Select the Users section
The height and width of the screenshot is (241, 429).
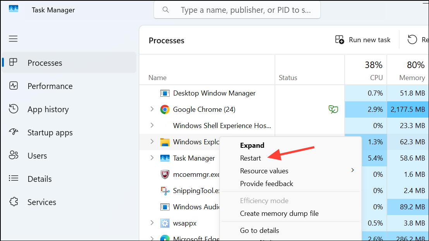click(x=37, y=156)
